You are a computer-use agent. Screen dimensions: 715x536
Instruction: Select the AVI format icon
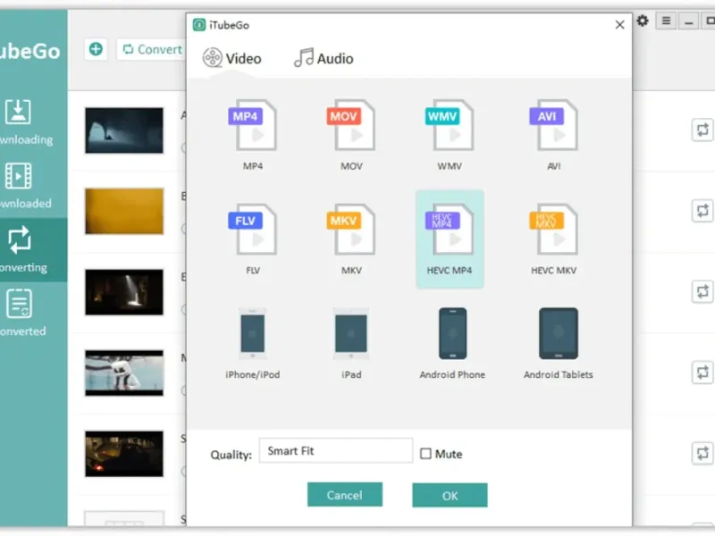click(x=553, y=125)
